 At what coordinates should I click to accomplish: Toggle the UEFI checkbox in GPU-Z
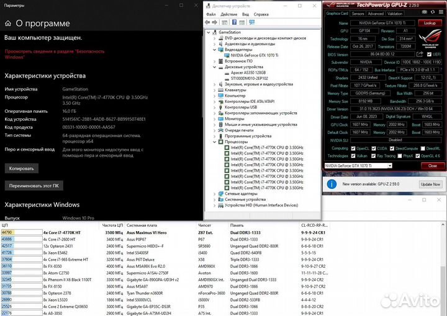click(x=430, y=55)
